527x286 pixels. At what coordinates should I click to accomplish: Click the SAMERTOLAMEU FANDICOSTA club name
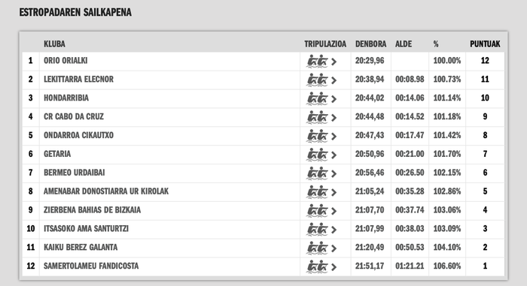click(91, 266)
